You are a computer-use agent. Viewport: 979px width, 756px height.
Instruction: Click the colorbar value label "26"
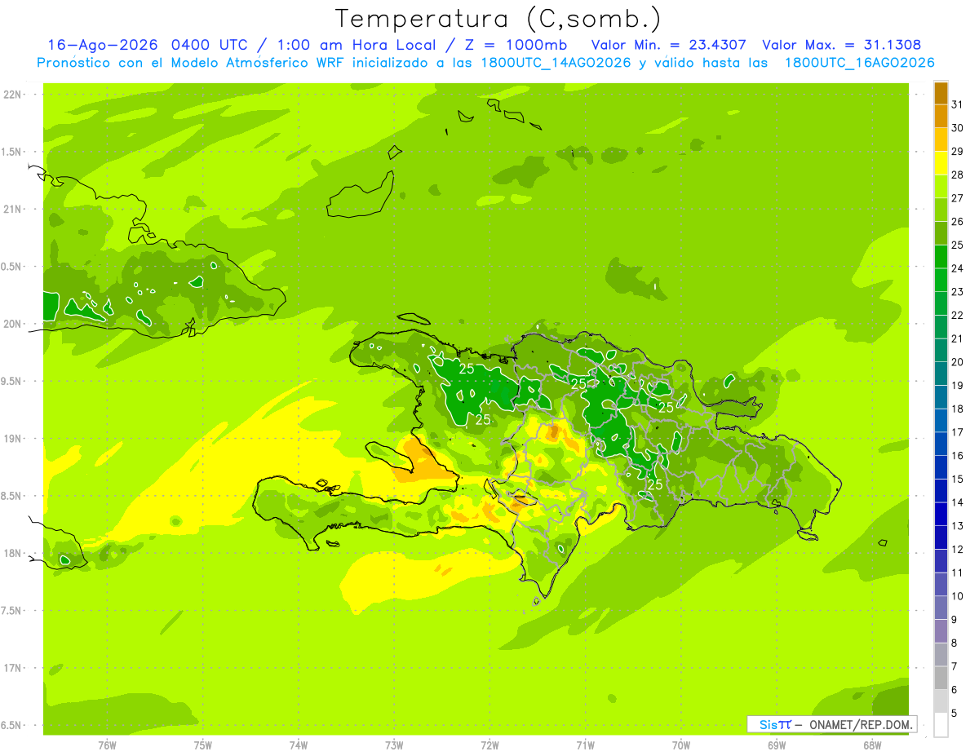coord(958,222)
